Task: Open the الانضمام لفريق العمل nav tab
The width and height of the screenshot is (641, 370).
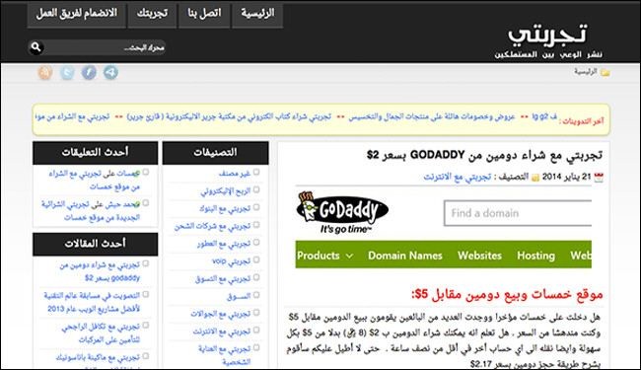Action: (x=77, y=15)
